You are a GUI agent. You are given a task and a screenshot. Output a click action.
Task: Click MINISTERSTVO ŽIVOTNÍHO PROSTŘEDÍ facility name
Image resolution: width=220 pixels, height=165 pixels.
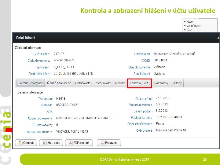[84, 118]
